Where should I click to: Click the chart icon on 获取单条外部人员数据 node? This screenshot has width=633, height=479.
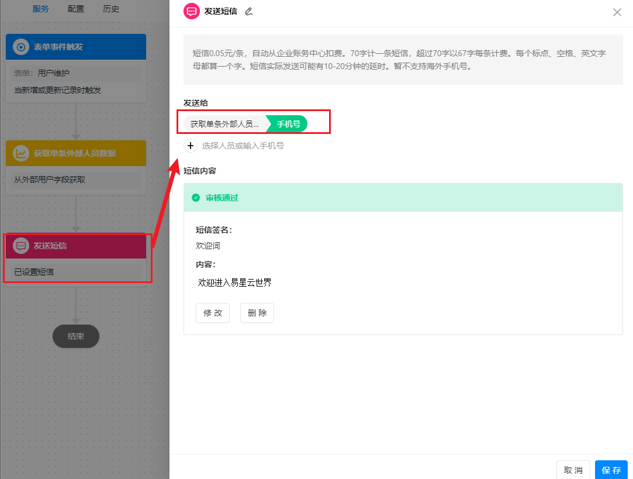[20, 153]
